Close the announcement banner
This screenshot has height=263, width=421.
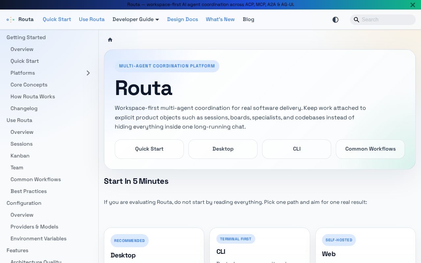pyautogui.click(x=413, y=5)
